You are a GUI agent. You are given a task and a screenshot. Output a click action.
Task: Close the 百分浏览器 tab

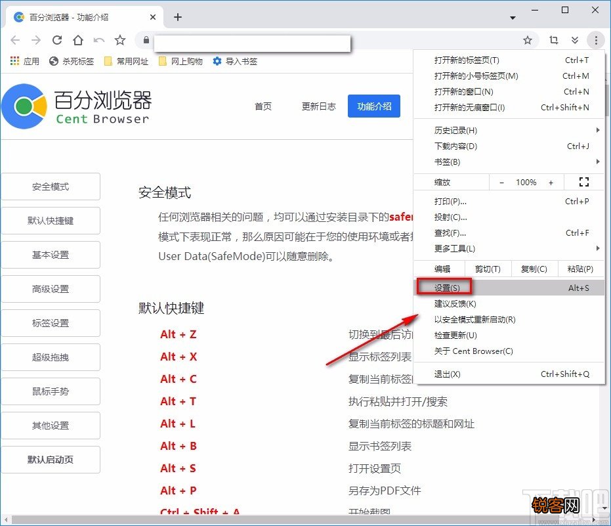point(153,17)
